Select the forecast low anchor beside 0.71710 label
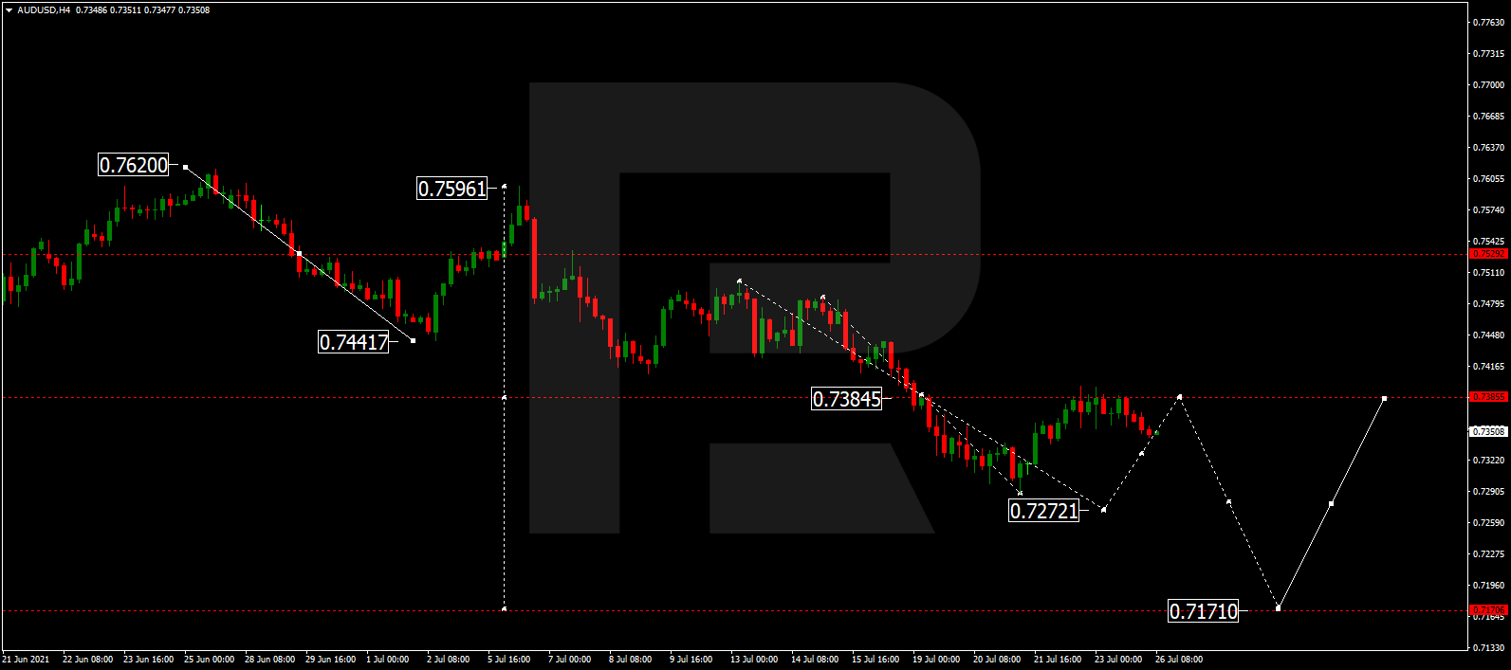1511x670 pixels. point(1279,607)
